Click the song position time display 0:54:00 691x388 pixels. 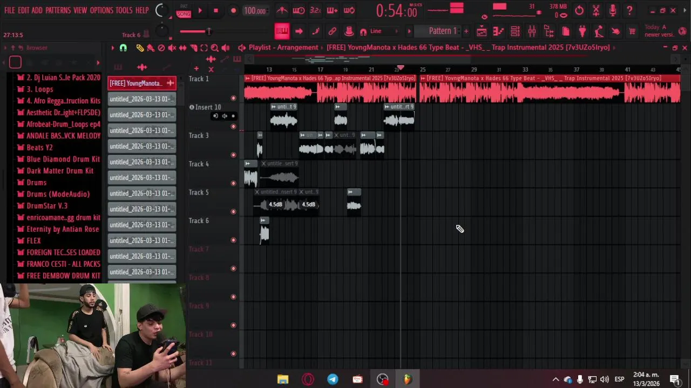396,11
